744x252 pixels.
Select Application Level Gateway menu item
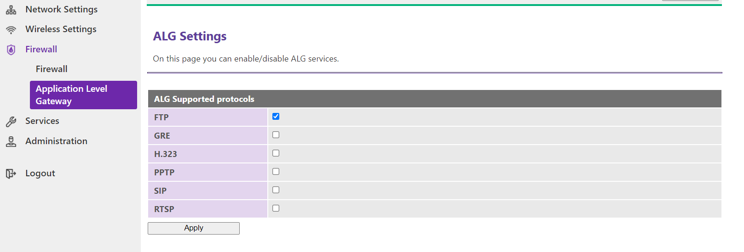click(x=83, y=95)
